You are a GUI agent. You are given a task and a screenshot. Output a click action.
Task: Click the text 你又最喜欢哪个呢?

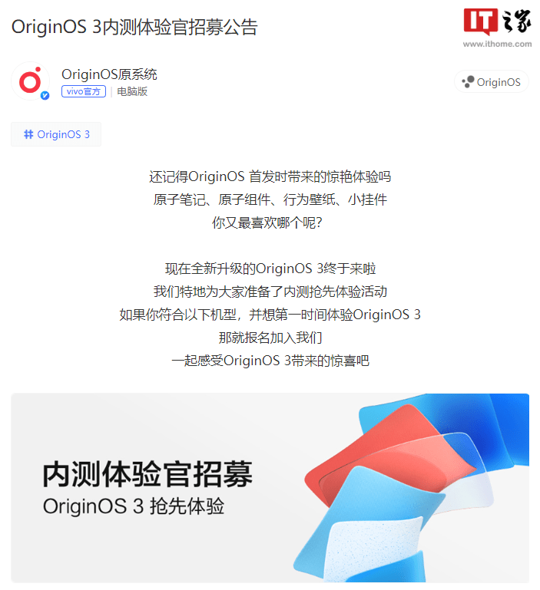click(267, 222)
